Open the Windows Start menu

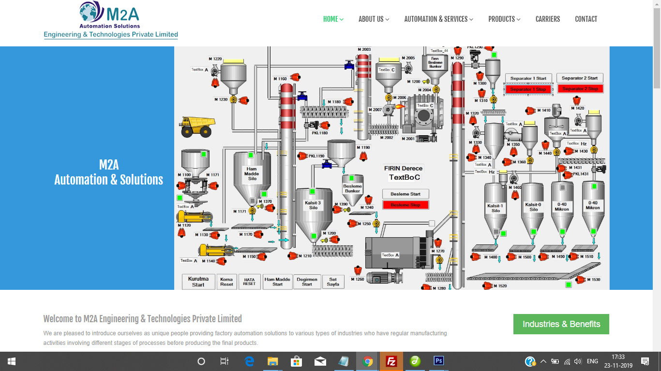[x=12, y=361]
